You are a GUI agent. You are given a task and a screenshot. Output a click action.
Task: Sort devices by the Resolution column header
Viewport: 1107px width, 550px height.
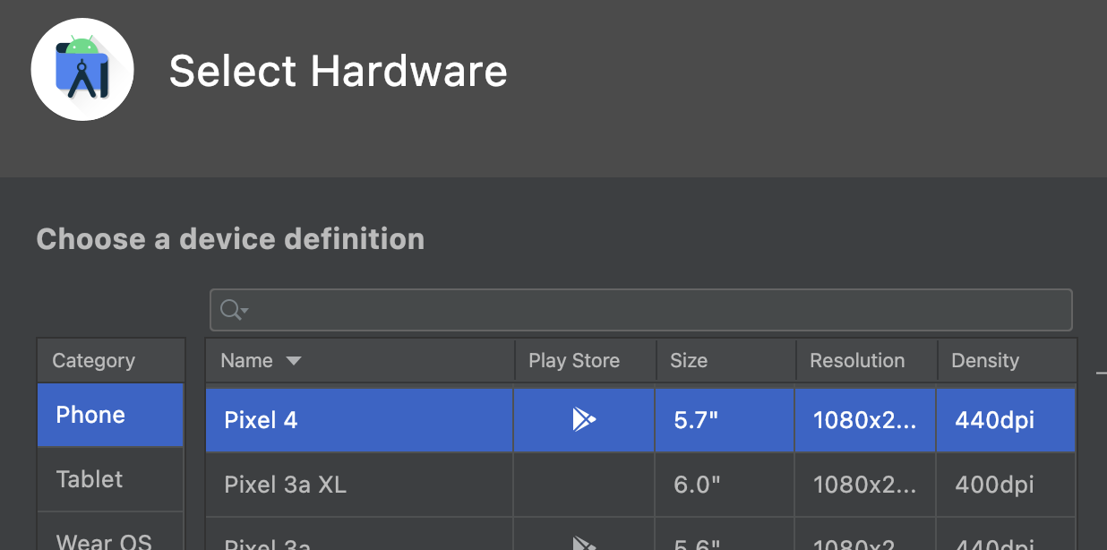856,360
